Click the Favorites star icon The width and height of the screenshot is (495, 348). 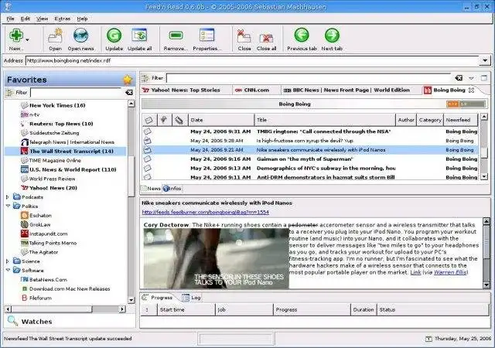(128, 80)
